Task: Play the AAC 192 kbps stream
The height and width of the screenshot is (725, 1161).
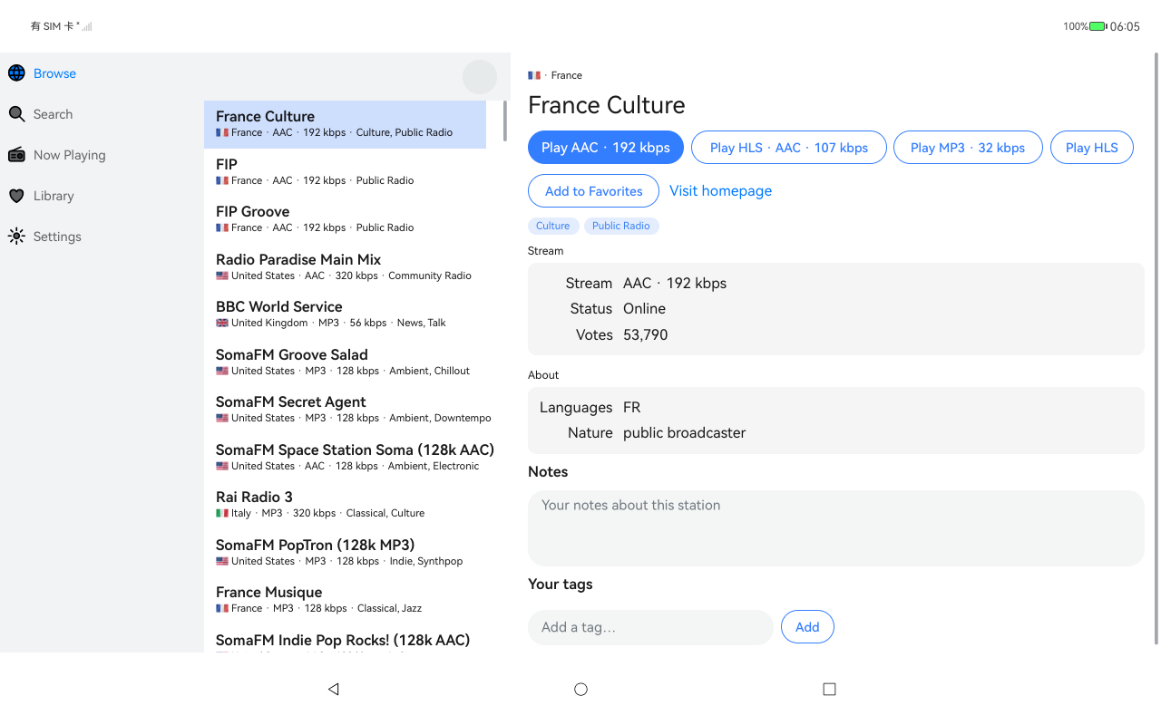Action: click(x=606, y=148)
